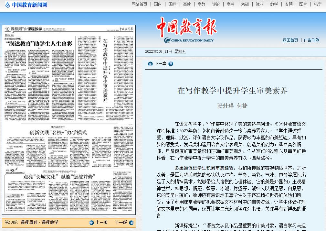The height and width of the screenshot is (231, 326).
Task: Go to the 国内 section
Action: [x=158, y=4]
